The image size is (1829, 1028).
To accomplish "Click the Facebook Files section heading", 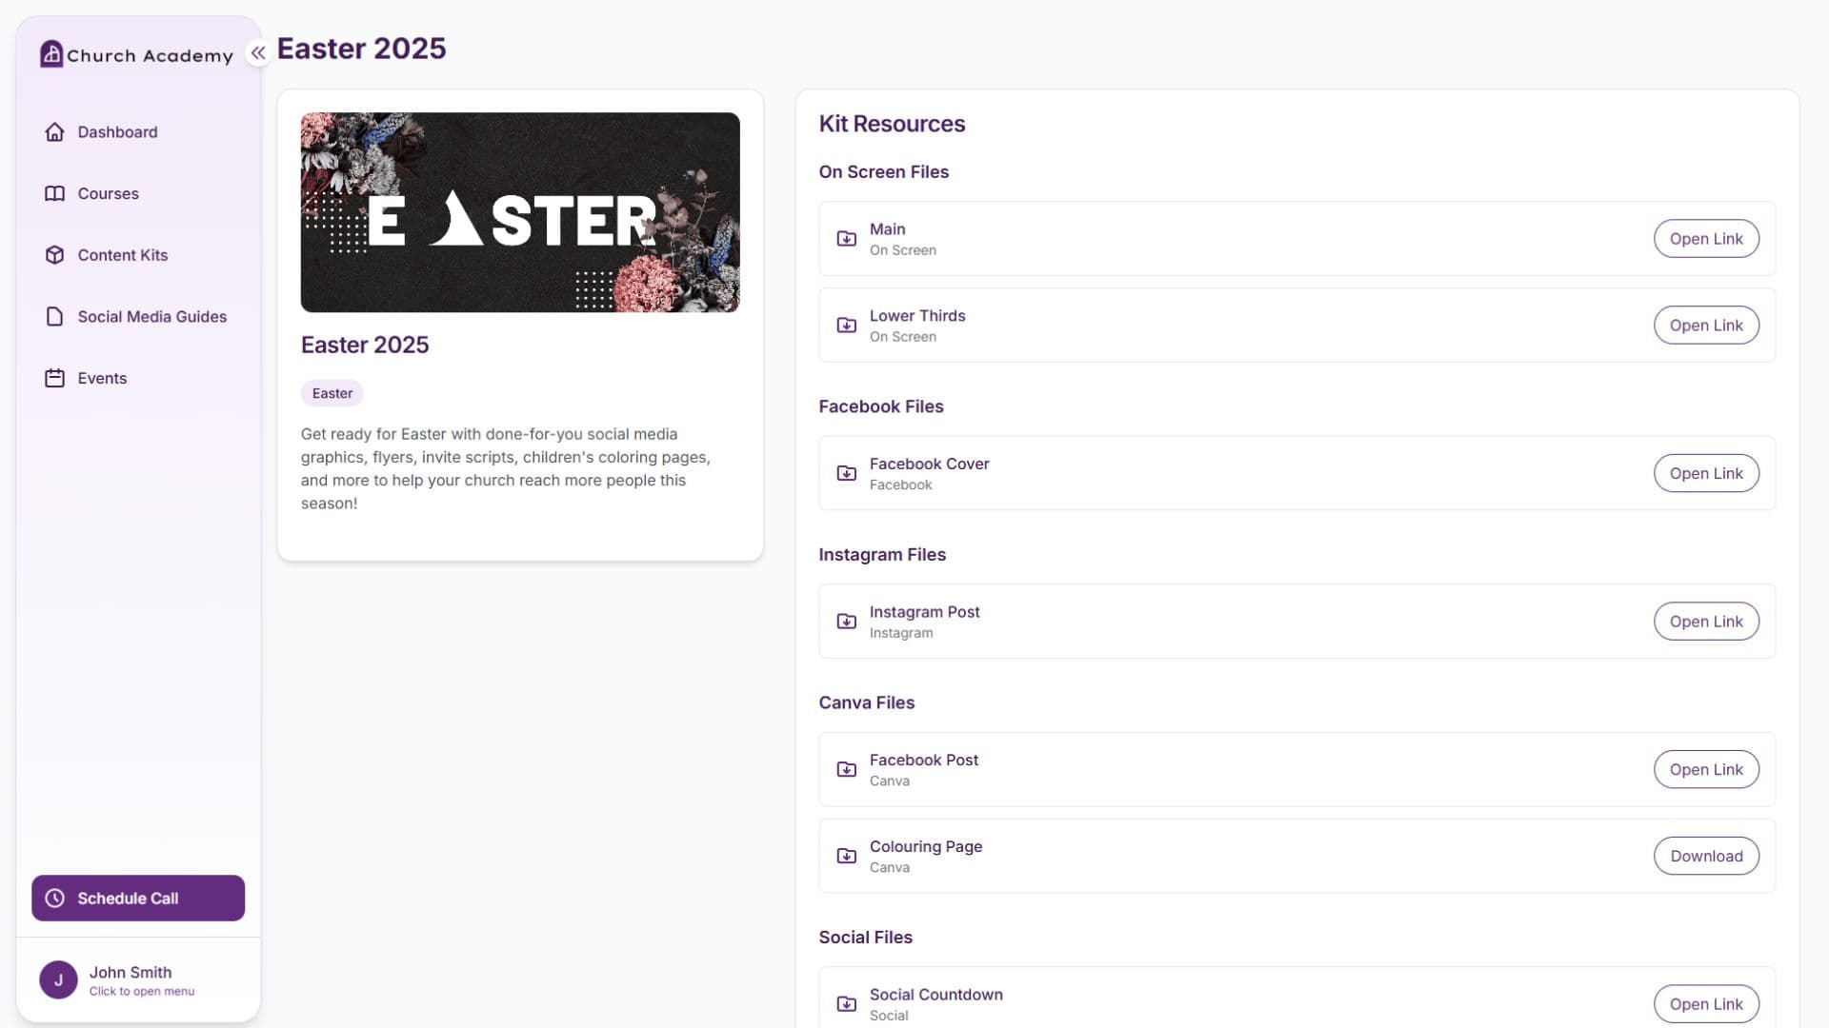I will (x=881, y=406).
